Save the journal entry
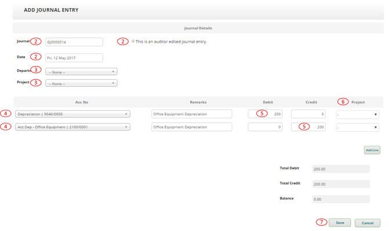389x231 pixels. tap(340, 222)
